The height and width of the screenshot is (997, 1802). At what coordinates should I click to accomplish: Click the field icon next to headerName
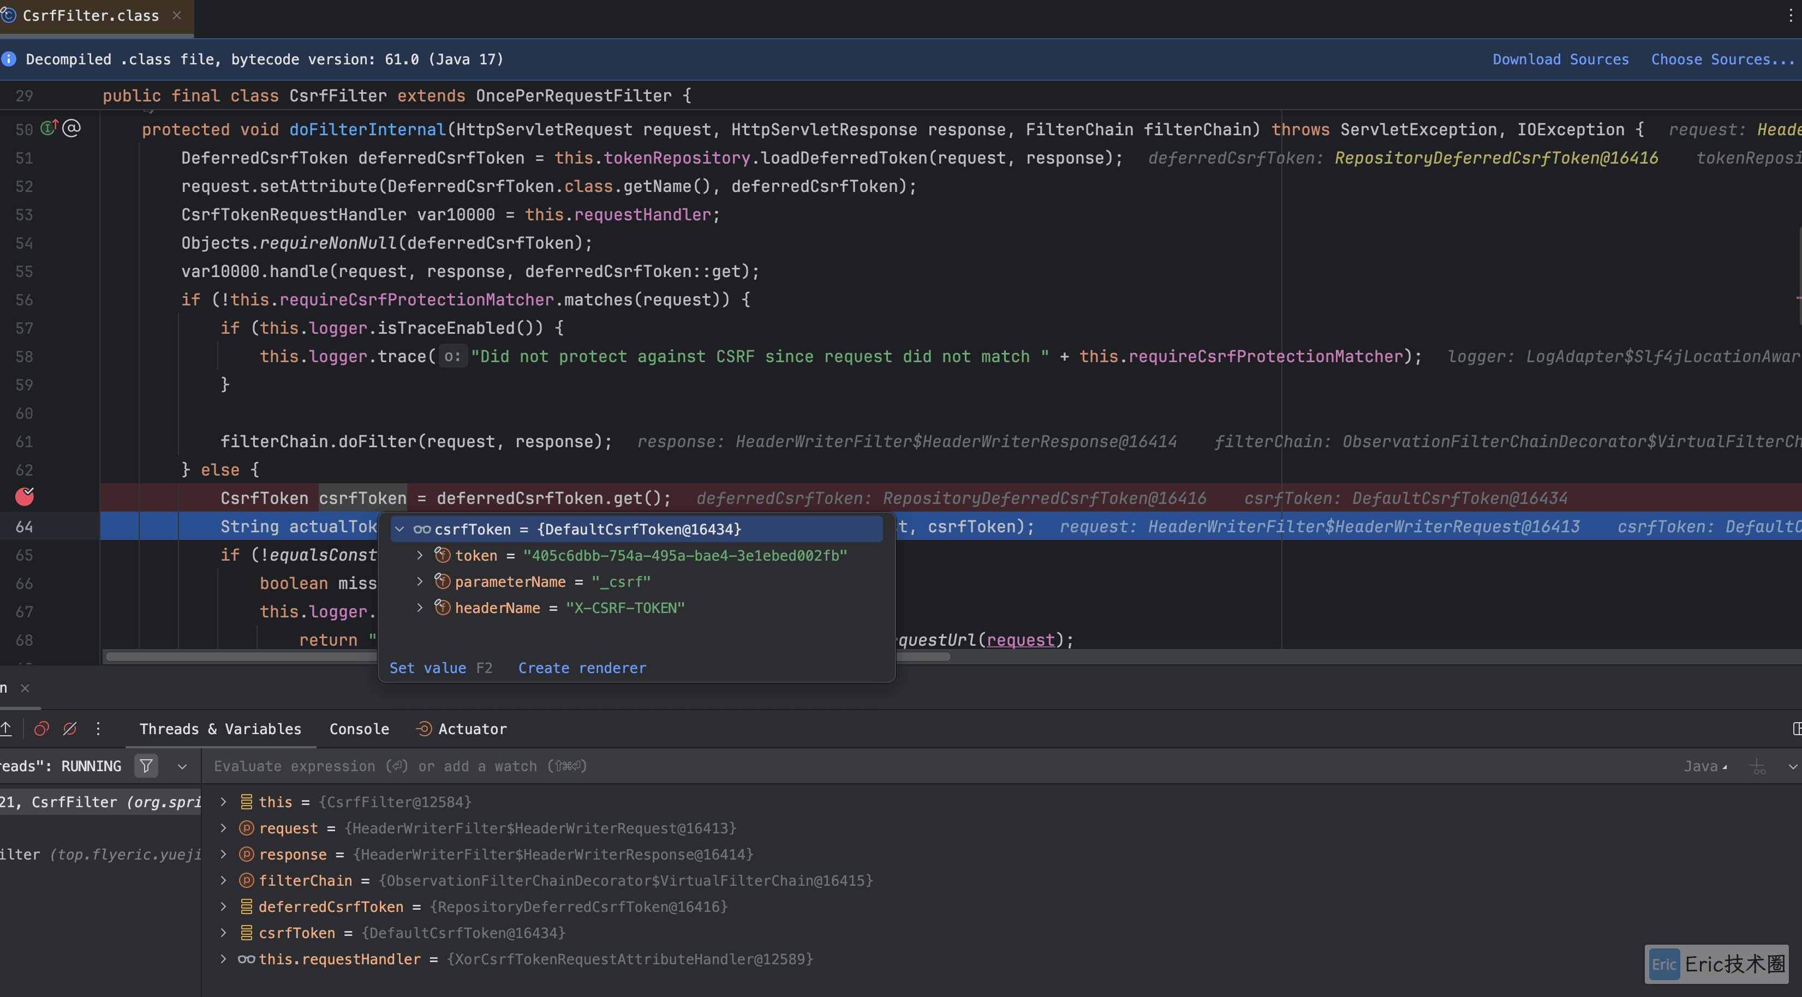[x=442, y=607]
